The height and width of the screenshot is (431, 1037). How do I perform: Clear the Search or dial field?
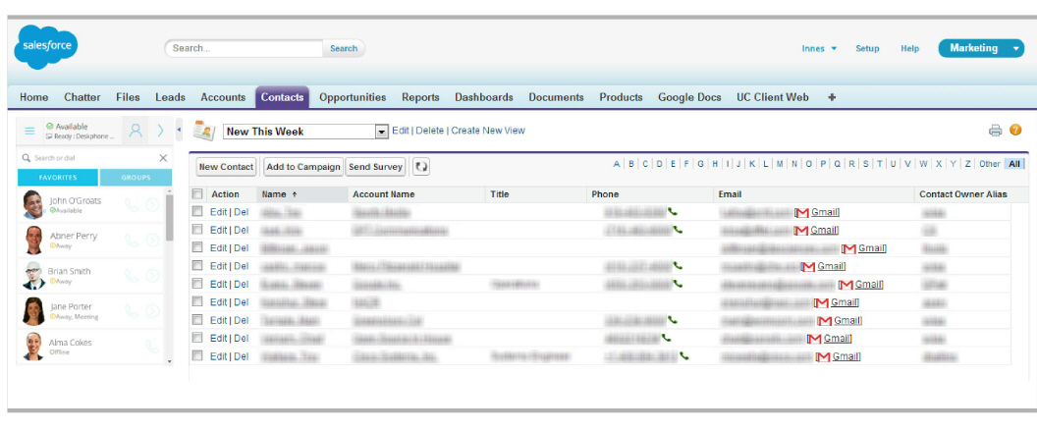(x=163, y=158)
